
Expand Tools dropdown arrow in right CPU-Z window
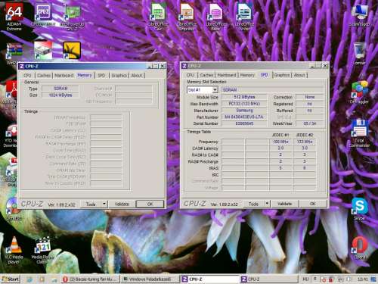[267, 204]
